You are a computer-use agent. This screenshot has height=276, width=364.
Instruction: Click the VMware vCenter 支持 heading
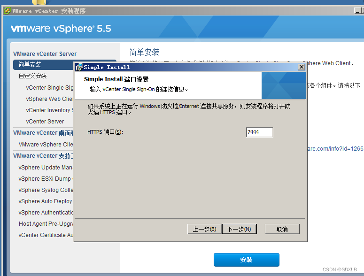[43, 156]
